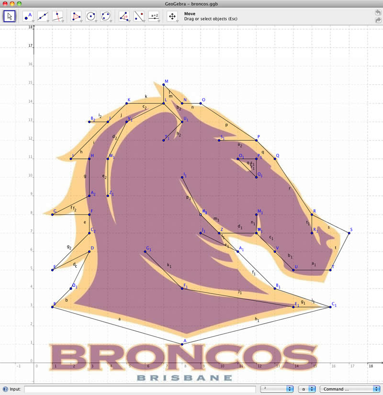Select point I₁ in the head center
Viewport: 383px width, 395px height.
182,177
